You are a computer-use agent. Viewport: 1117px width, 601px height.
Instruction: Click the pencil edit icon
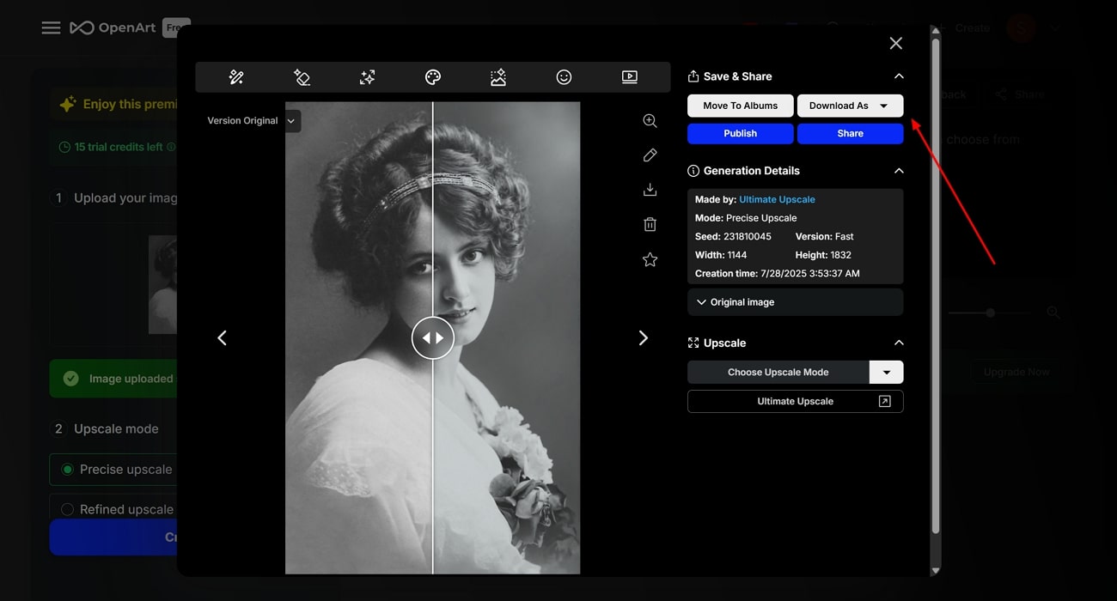coord(650,155)
